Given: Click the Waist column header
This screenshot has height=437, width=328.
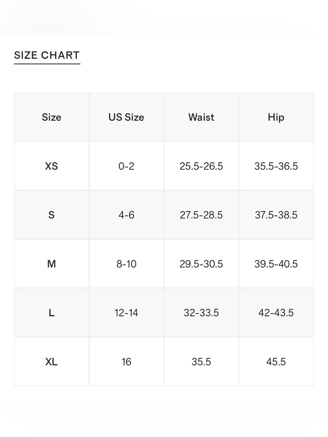Looking at the screenshot, I should (x=201, y=117).
